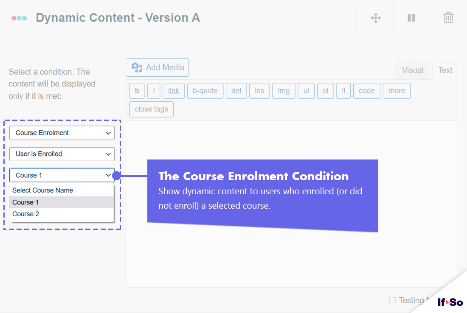The image size is (467, 313).
Task: Add a blockquote with the b-quote button
Action: point(205,90)
